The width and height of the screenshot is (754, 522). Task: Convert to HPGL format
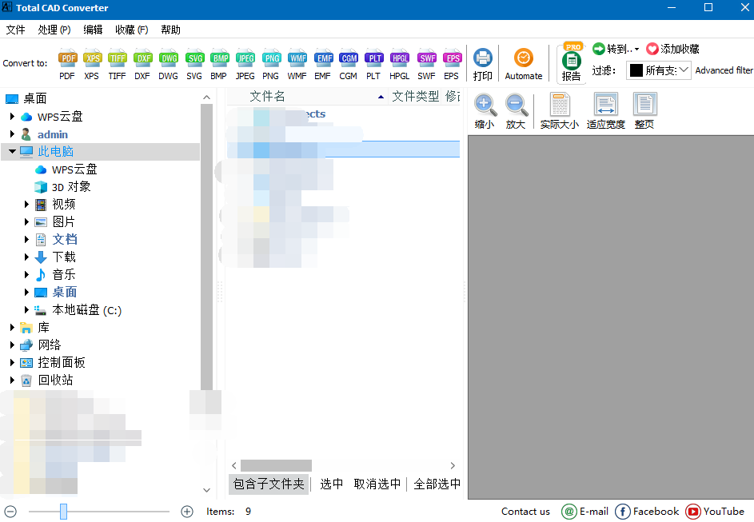(x=400, y=64)
